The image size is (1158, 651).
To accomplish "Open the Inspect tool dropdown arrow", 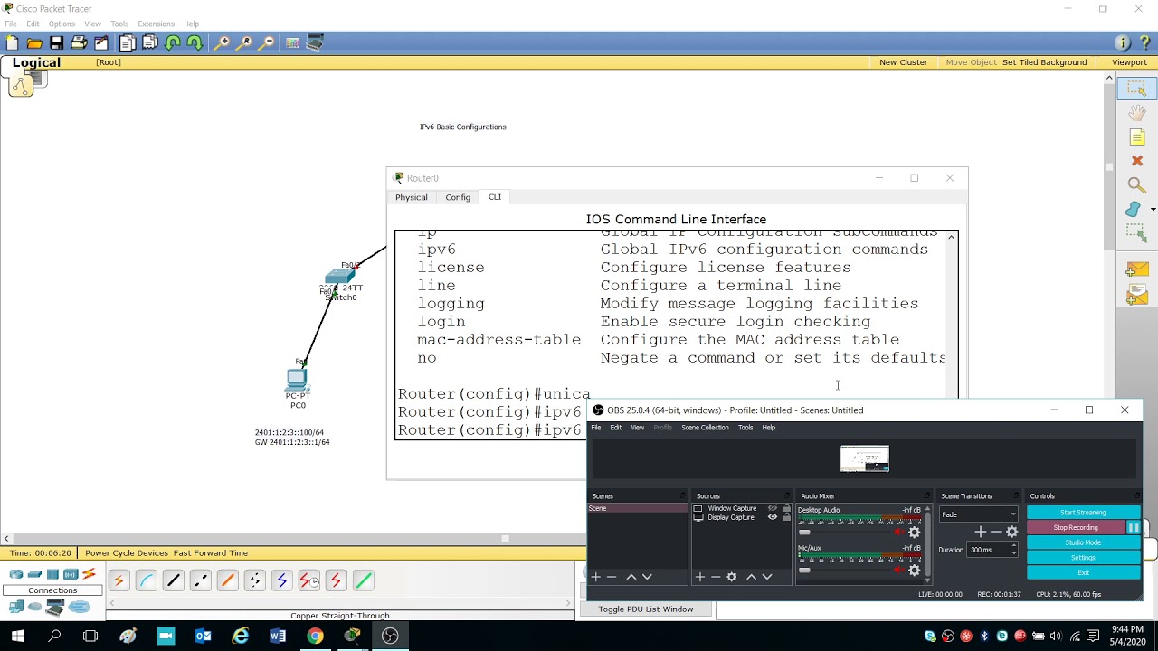I will (1153, 209).
